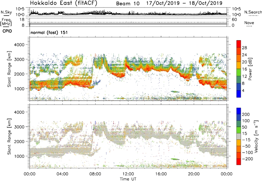Viewport: 262px width, 181px height.
Task: Select 'Slant Range [km]' label of velocity panel
Action: click(x=9, y=137)
